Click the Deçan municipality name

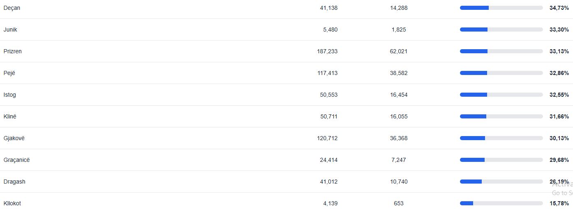[12, 8]
